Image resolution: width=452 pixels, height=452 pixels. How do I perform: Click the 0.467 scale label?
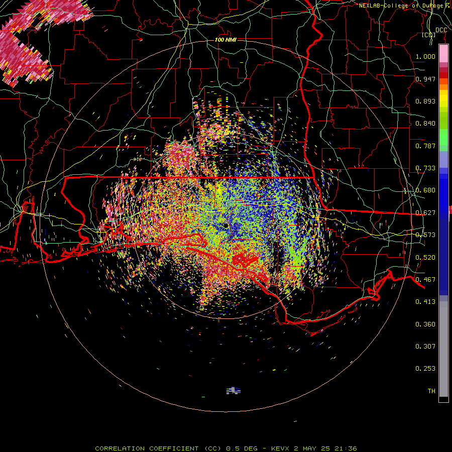click(x=425, y=280)
